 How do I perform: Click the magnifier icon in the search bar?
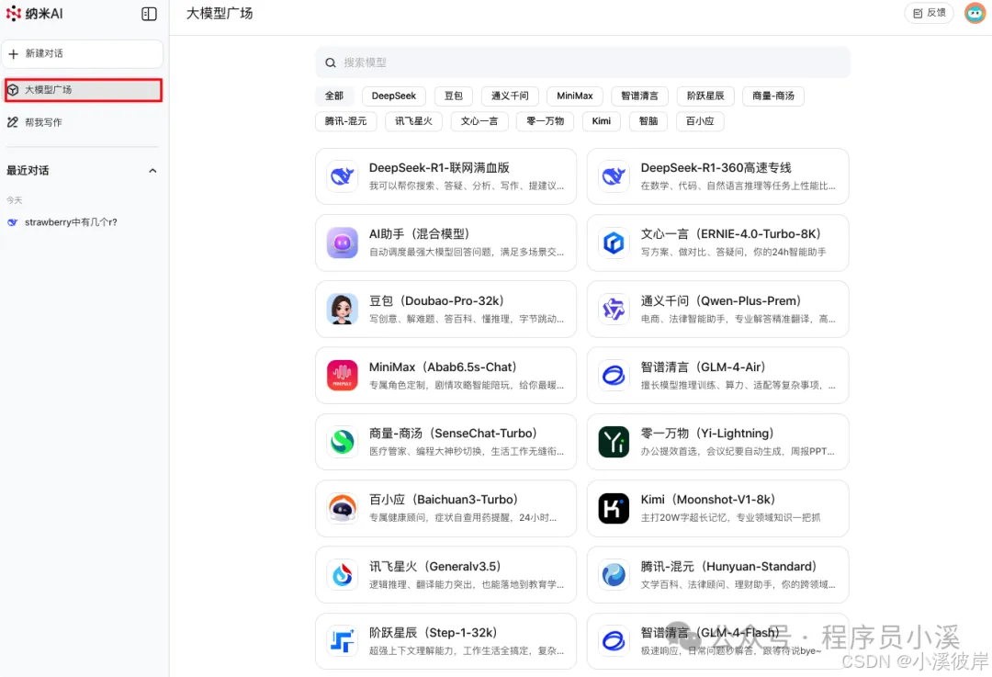[331, 62]
